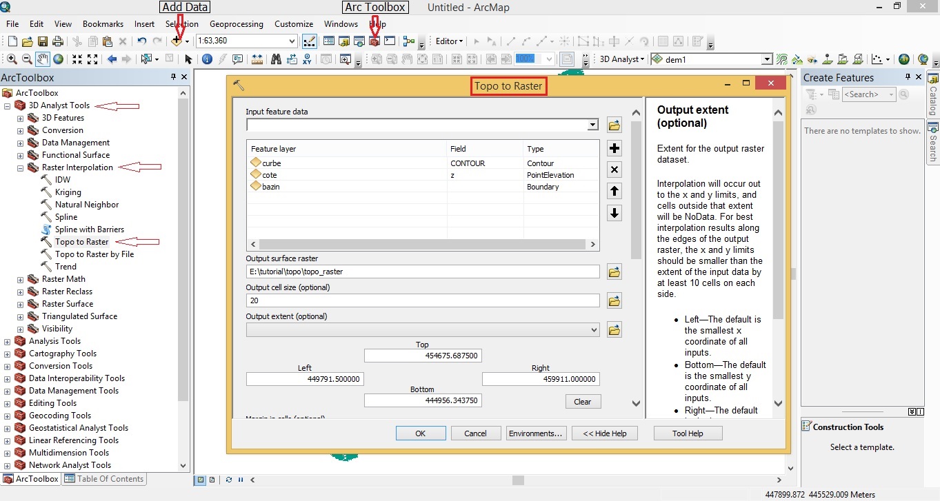Click the Open document folder icon

coord(28,41)
